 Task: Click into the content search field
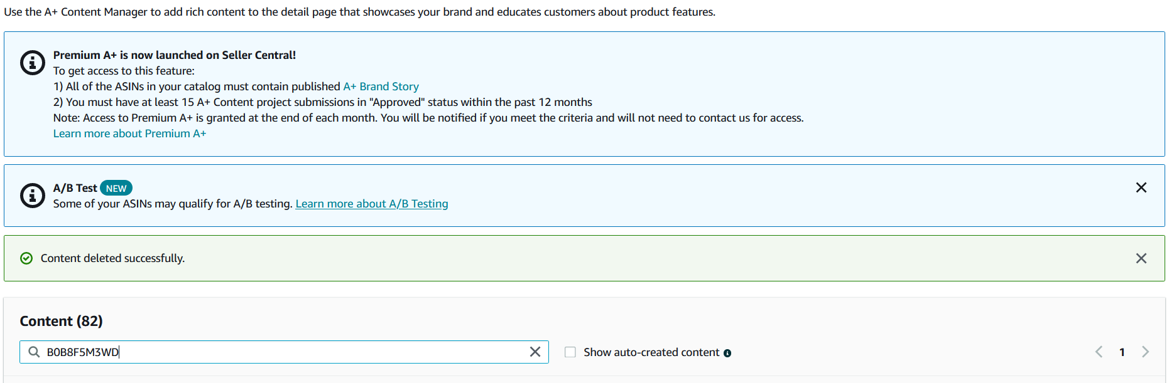[283, 352]
